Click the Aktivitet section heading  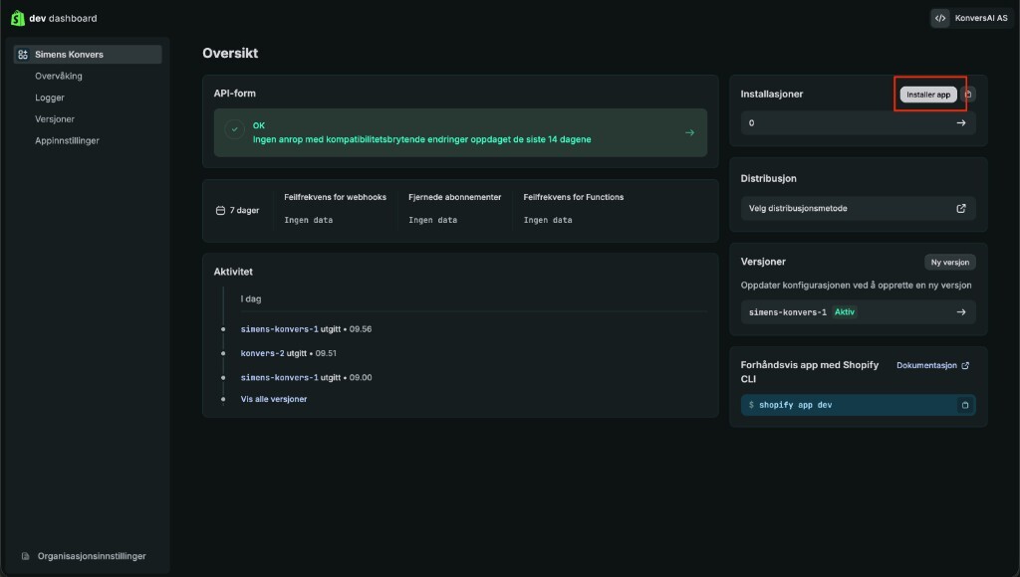click(233, 272)
